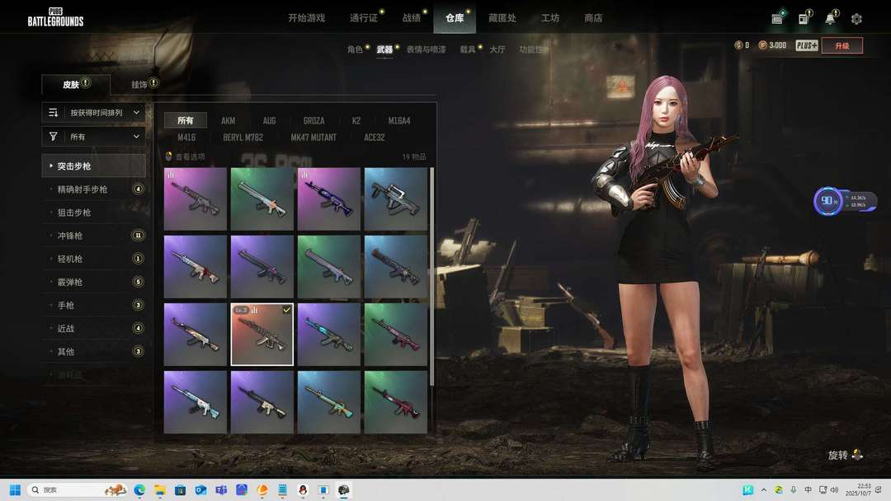
Task: Switch to 表情与喷漆 sub-tab
Action: click(427, 49)
